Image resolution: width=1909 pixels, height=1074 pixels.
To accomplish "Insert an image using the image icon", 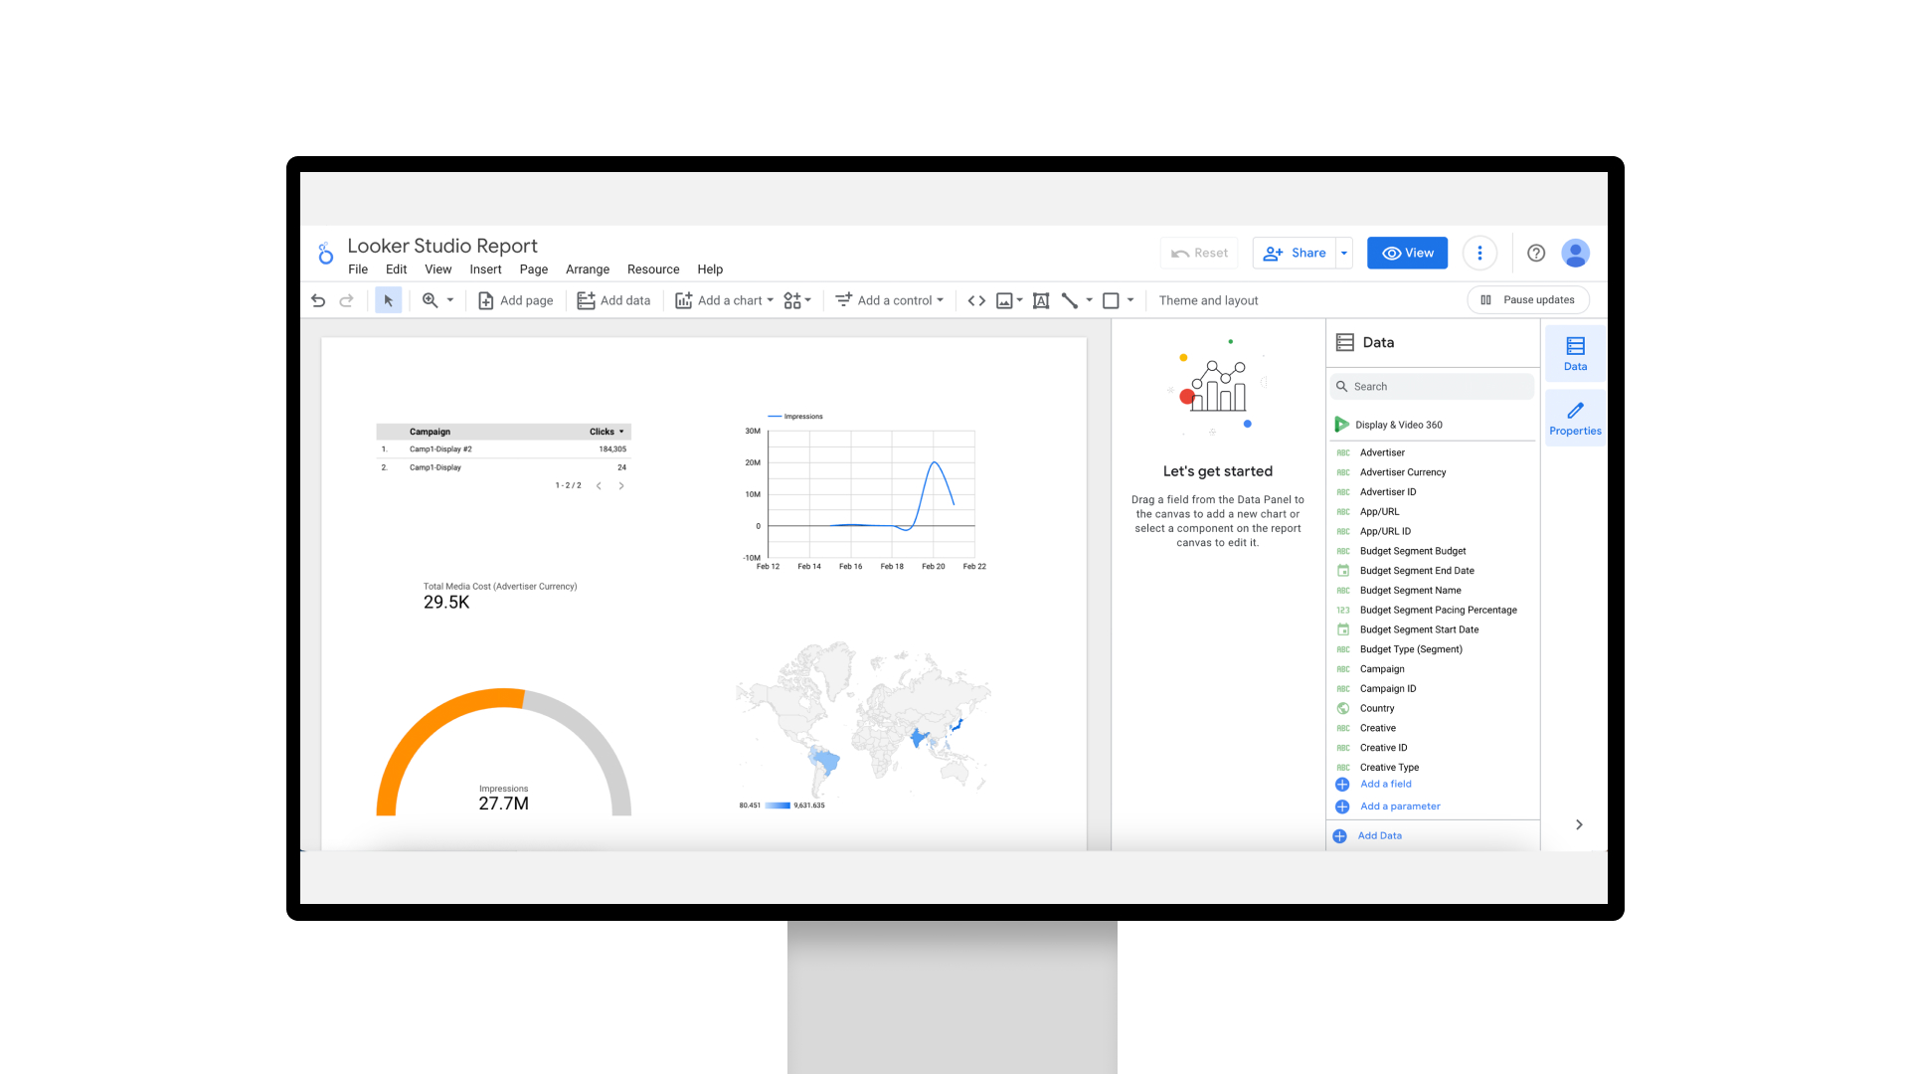I will click(1005, 300).
